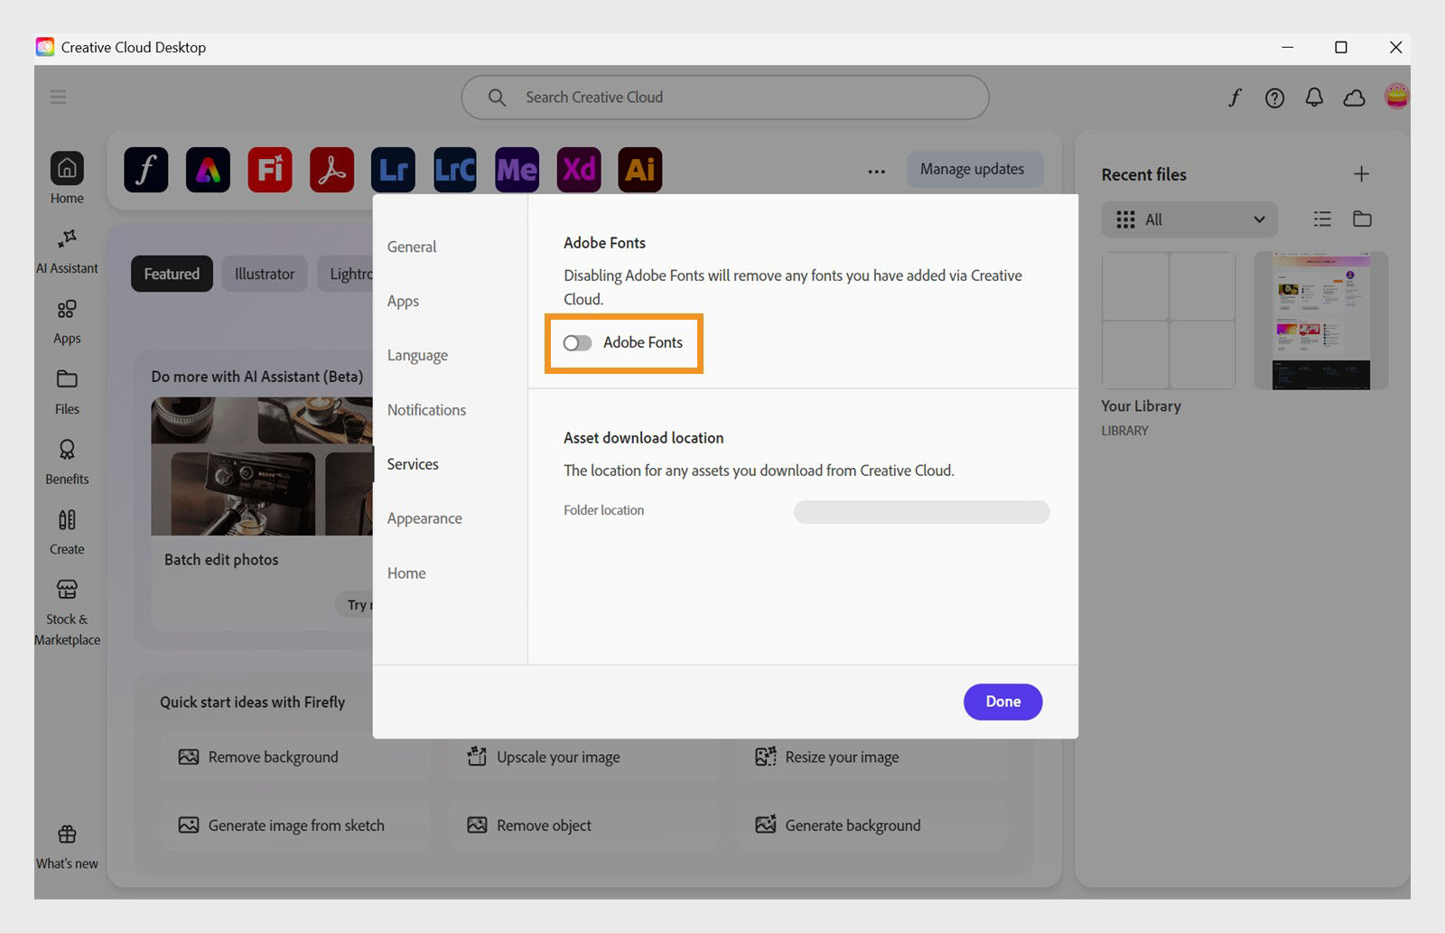Click the Done button
This screenshot has height=933, width=1445.
[x=1002, y=702]
